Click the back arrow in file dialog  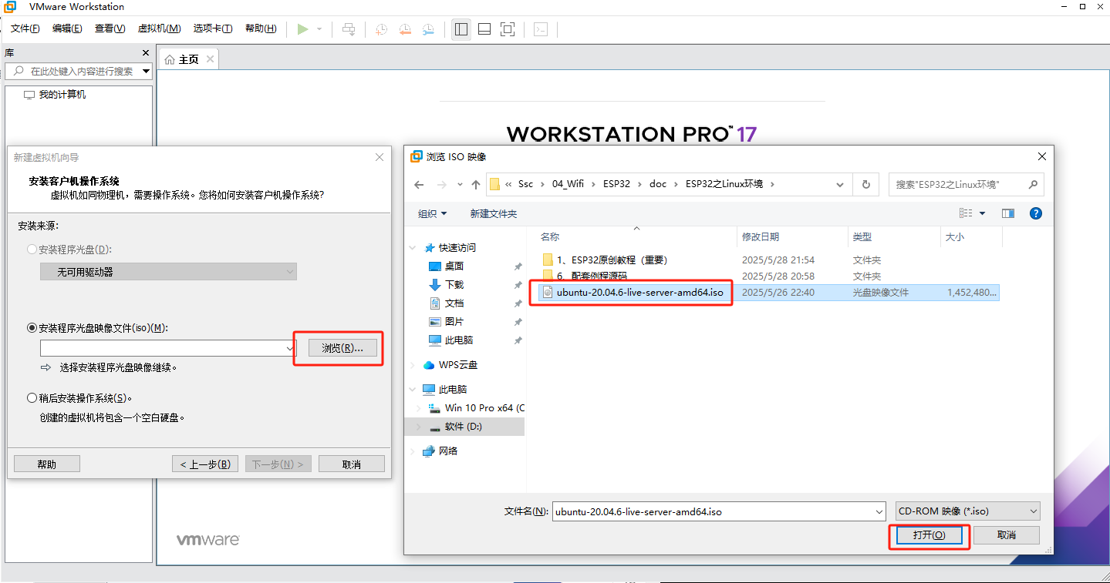coord(419,185)
